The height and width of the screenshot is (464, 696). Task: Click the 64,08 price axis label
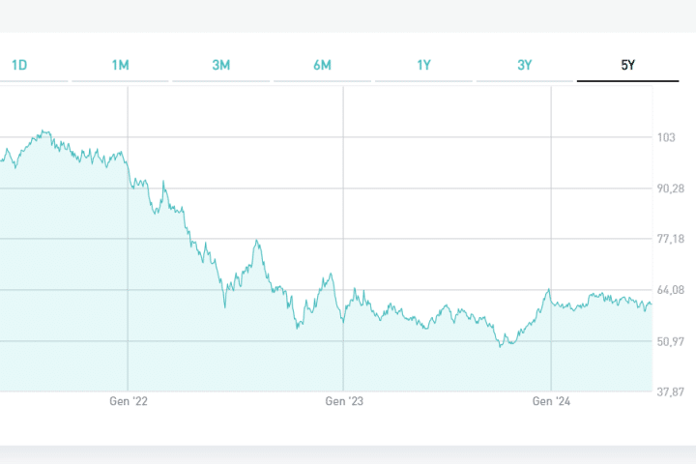[671, 290]
